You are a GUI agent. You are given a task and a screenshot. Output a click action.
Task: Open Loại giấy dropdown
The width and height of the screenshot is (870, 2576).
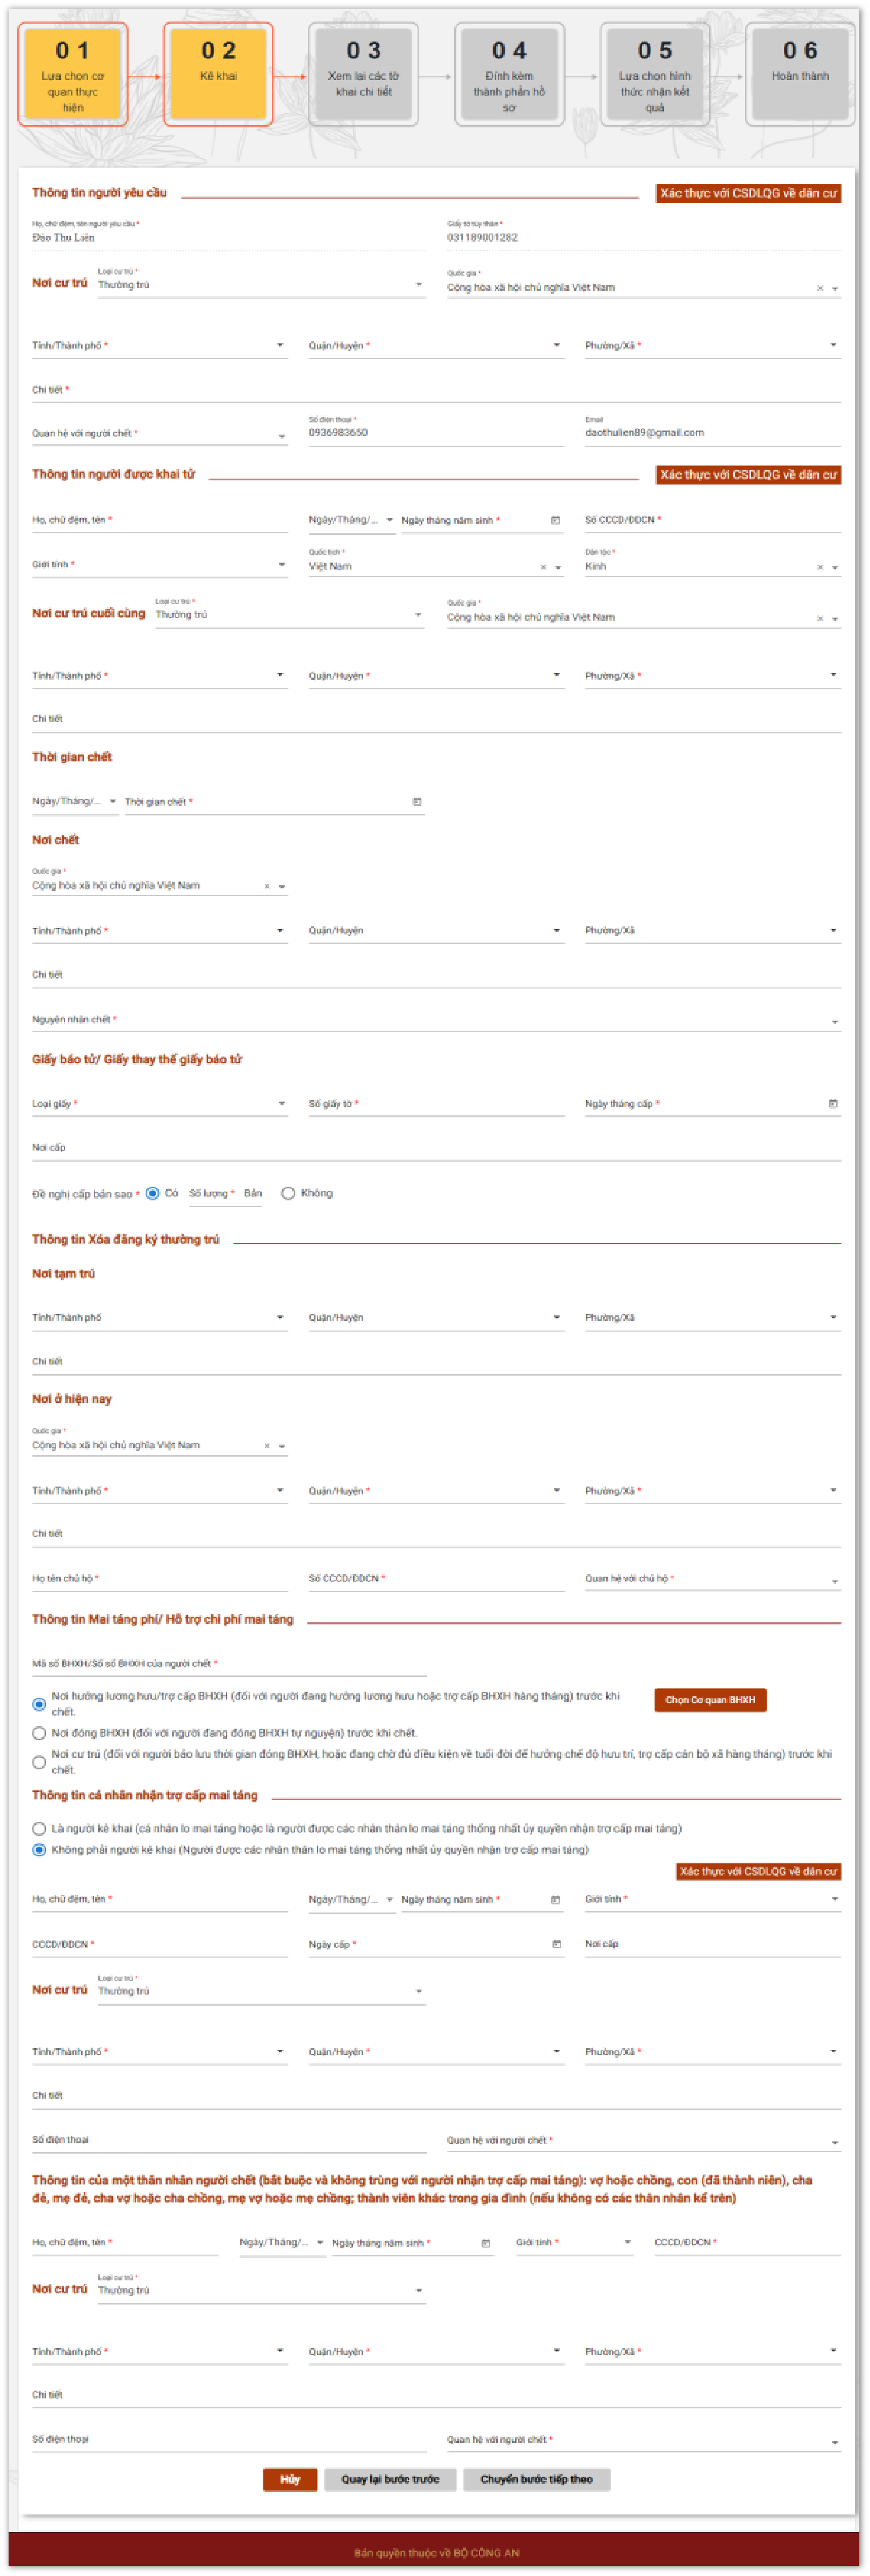[x=160, y=1104]
